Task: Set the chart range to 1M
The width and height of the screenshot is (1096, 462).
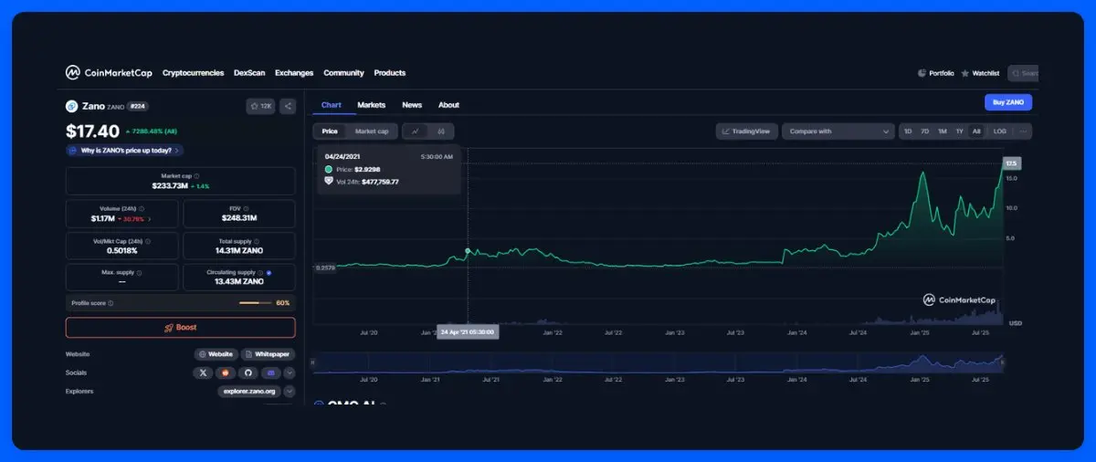Action: (x=942, y=131)
